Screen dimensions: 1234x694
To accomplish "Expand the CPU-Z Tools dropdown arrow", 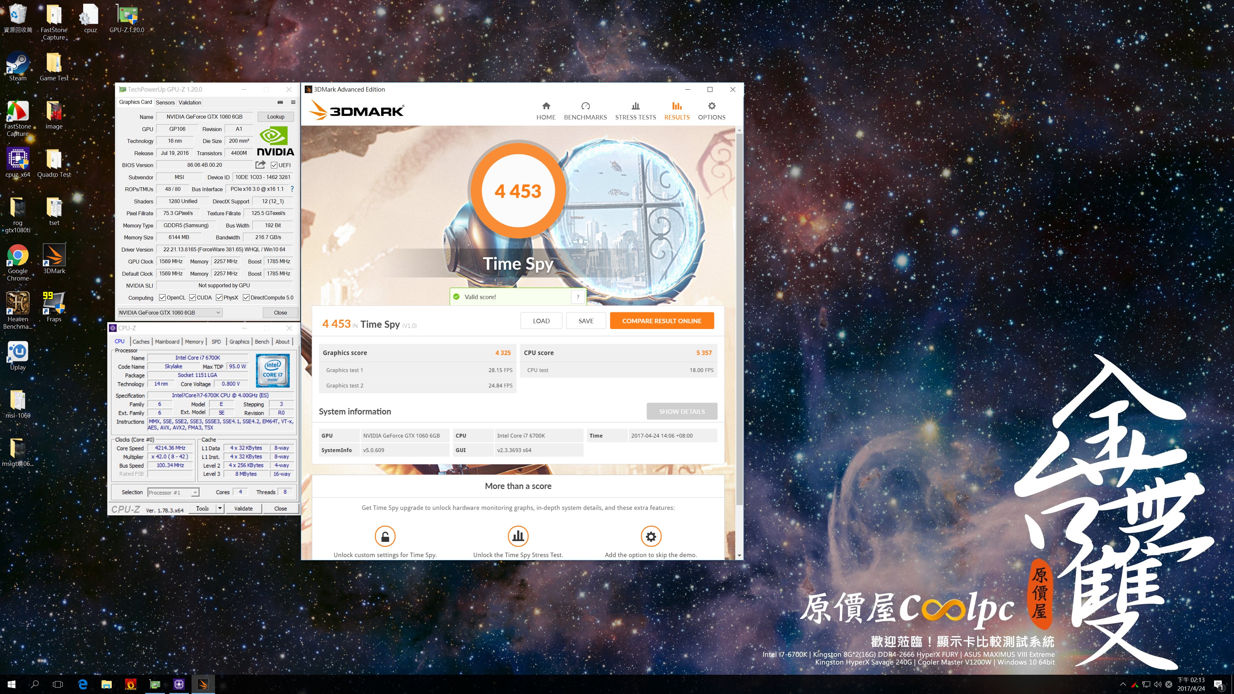I will (220, 509).
